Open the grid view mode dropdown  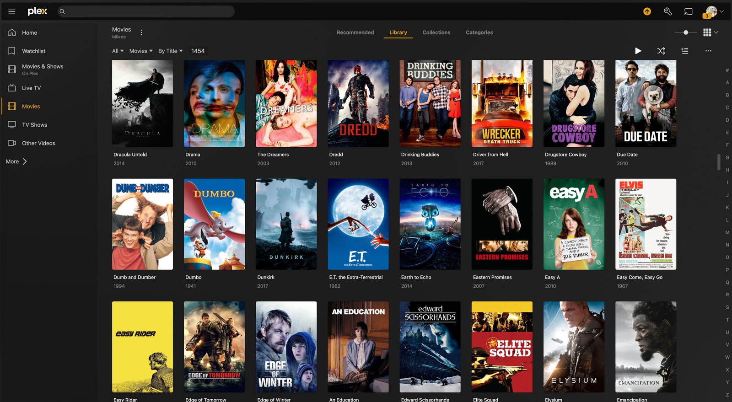point(710,32)
